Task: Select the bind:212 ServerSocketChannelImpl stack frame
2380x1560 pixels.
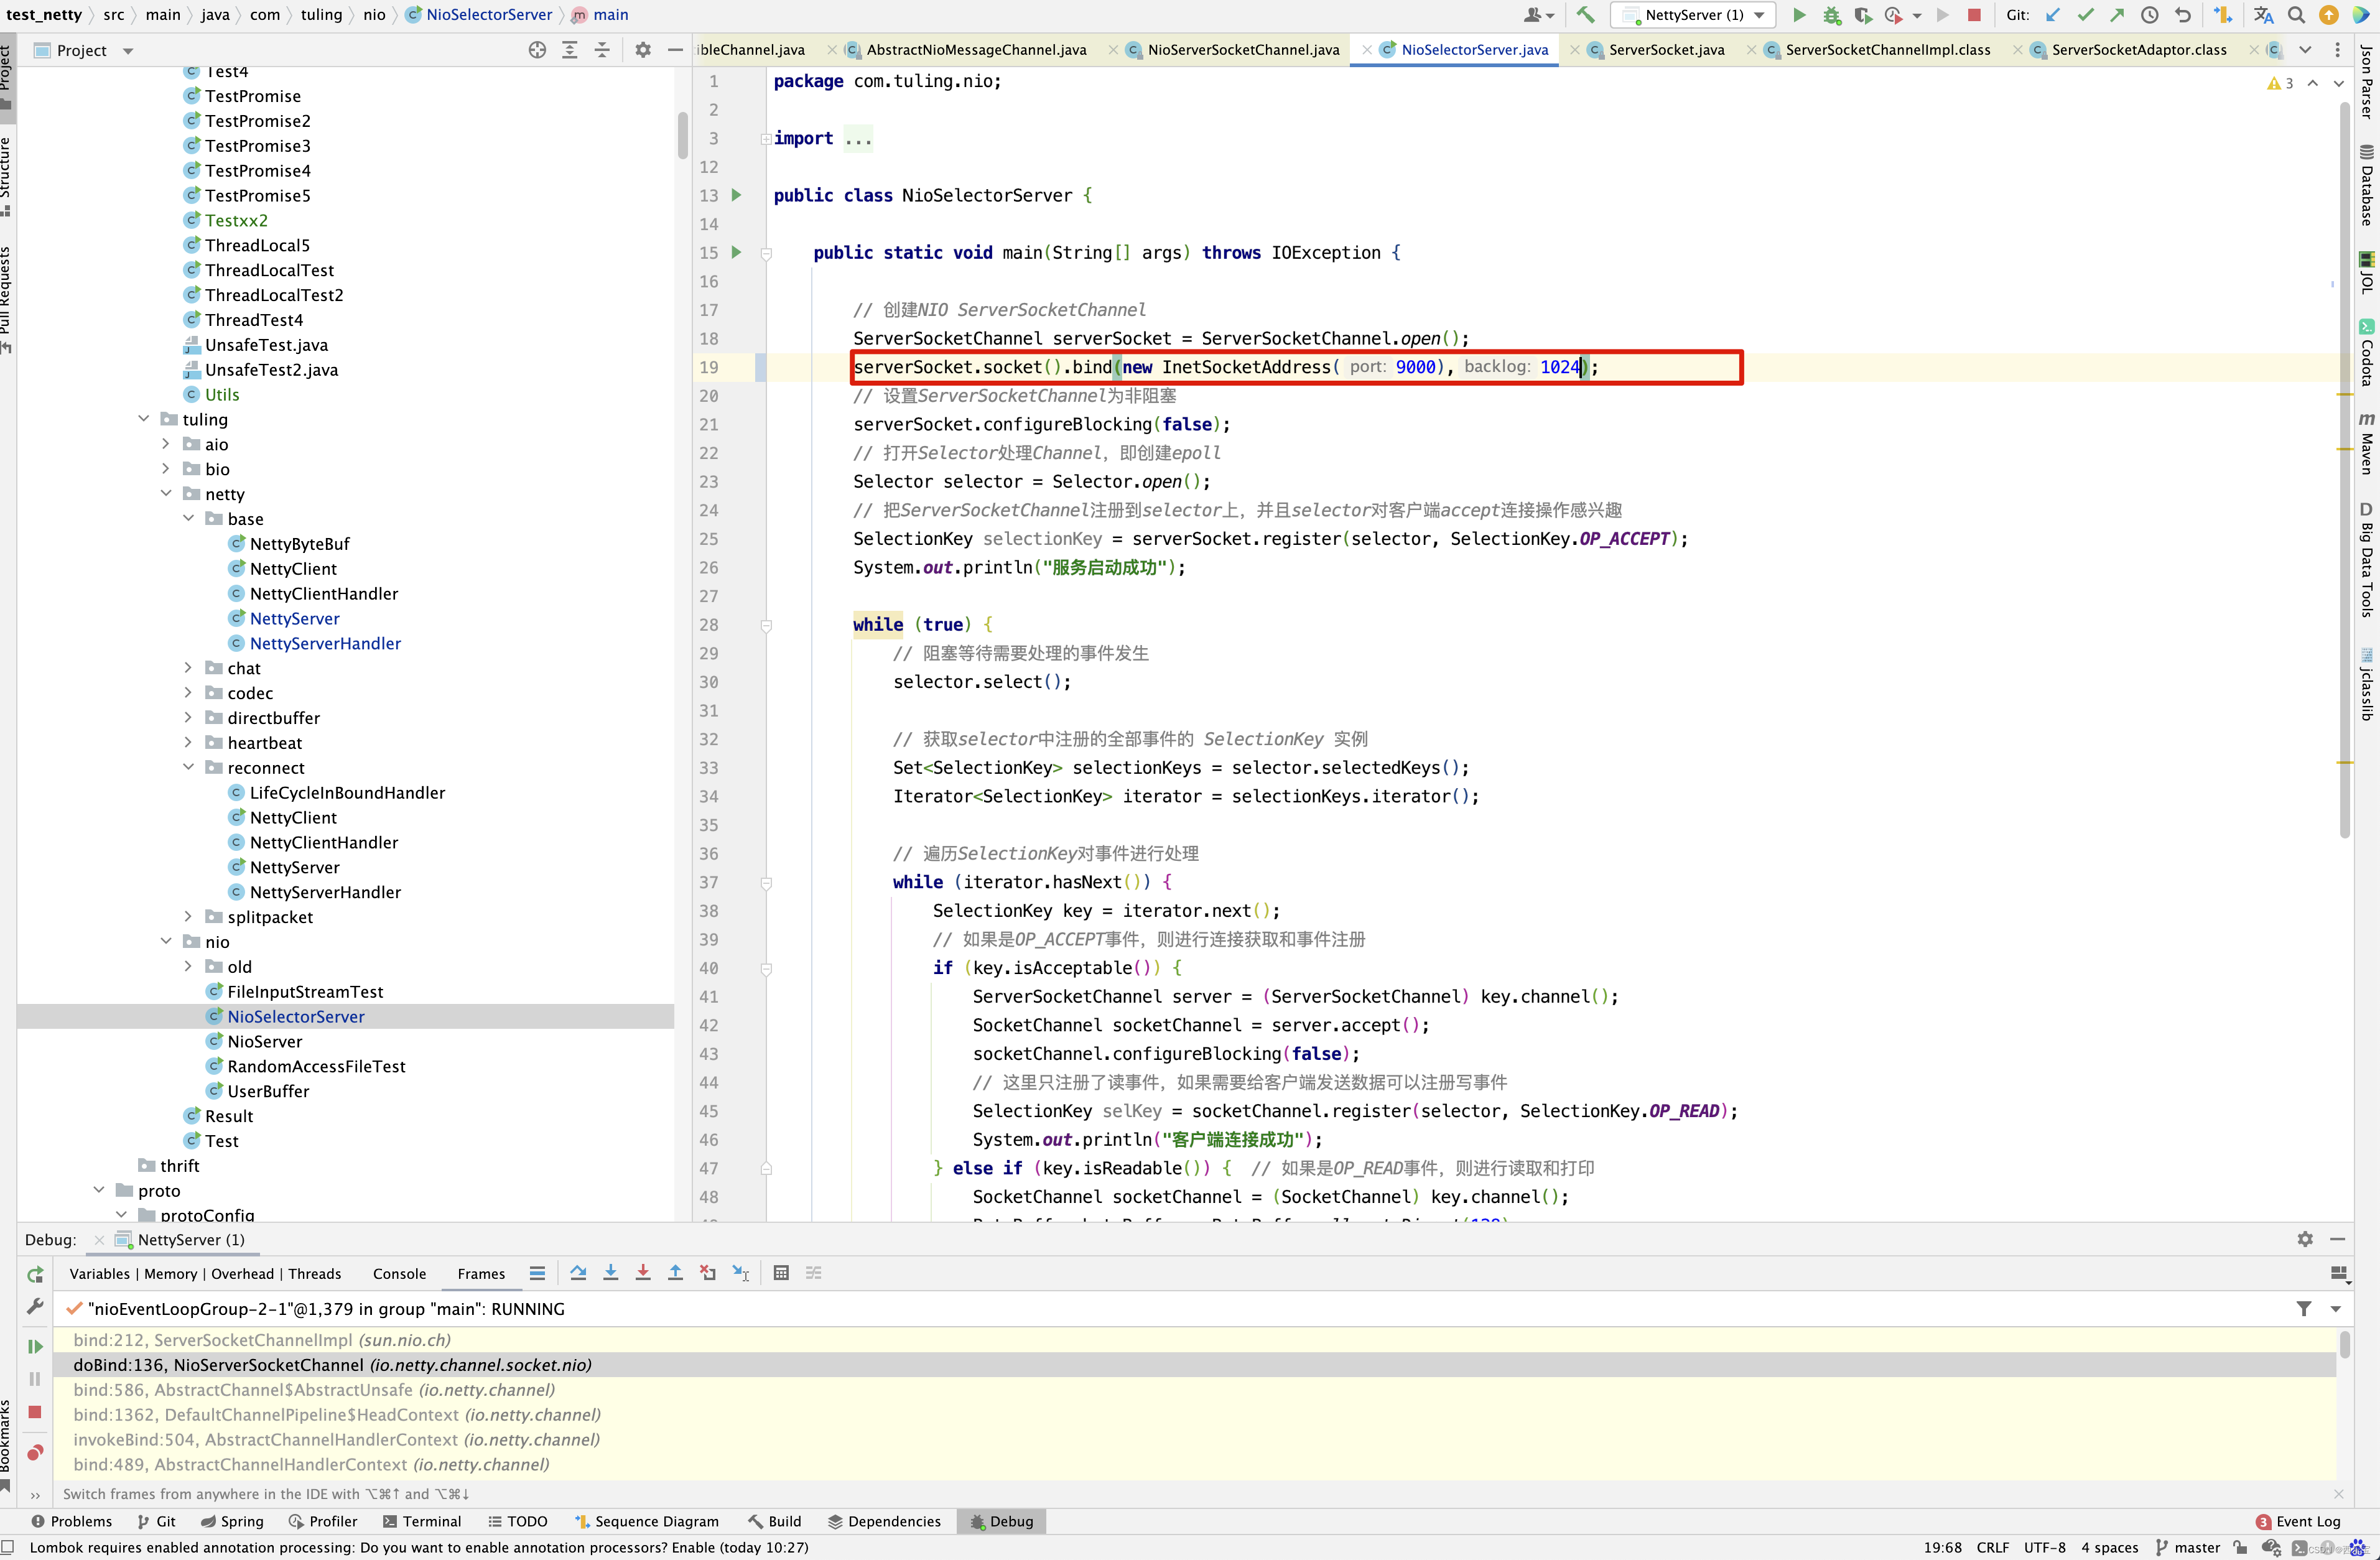Action: point(262,1340)
